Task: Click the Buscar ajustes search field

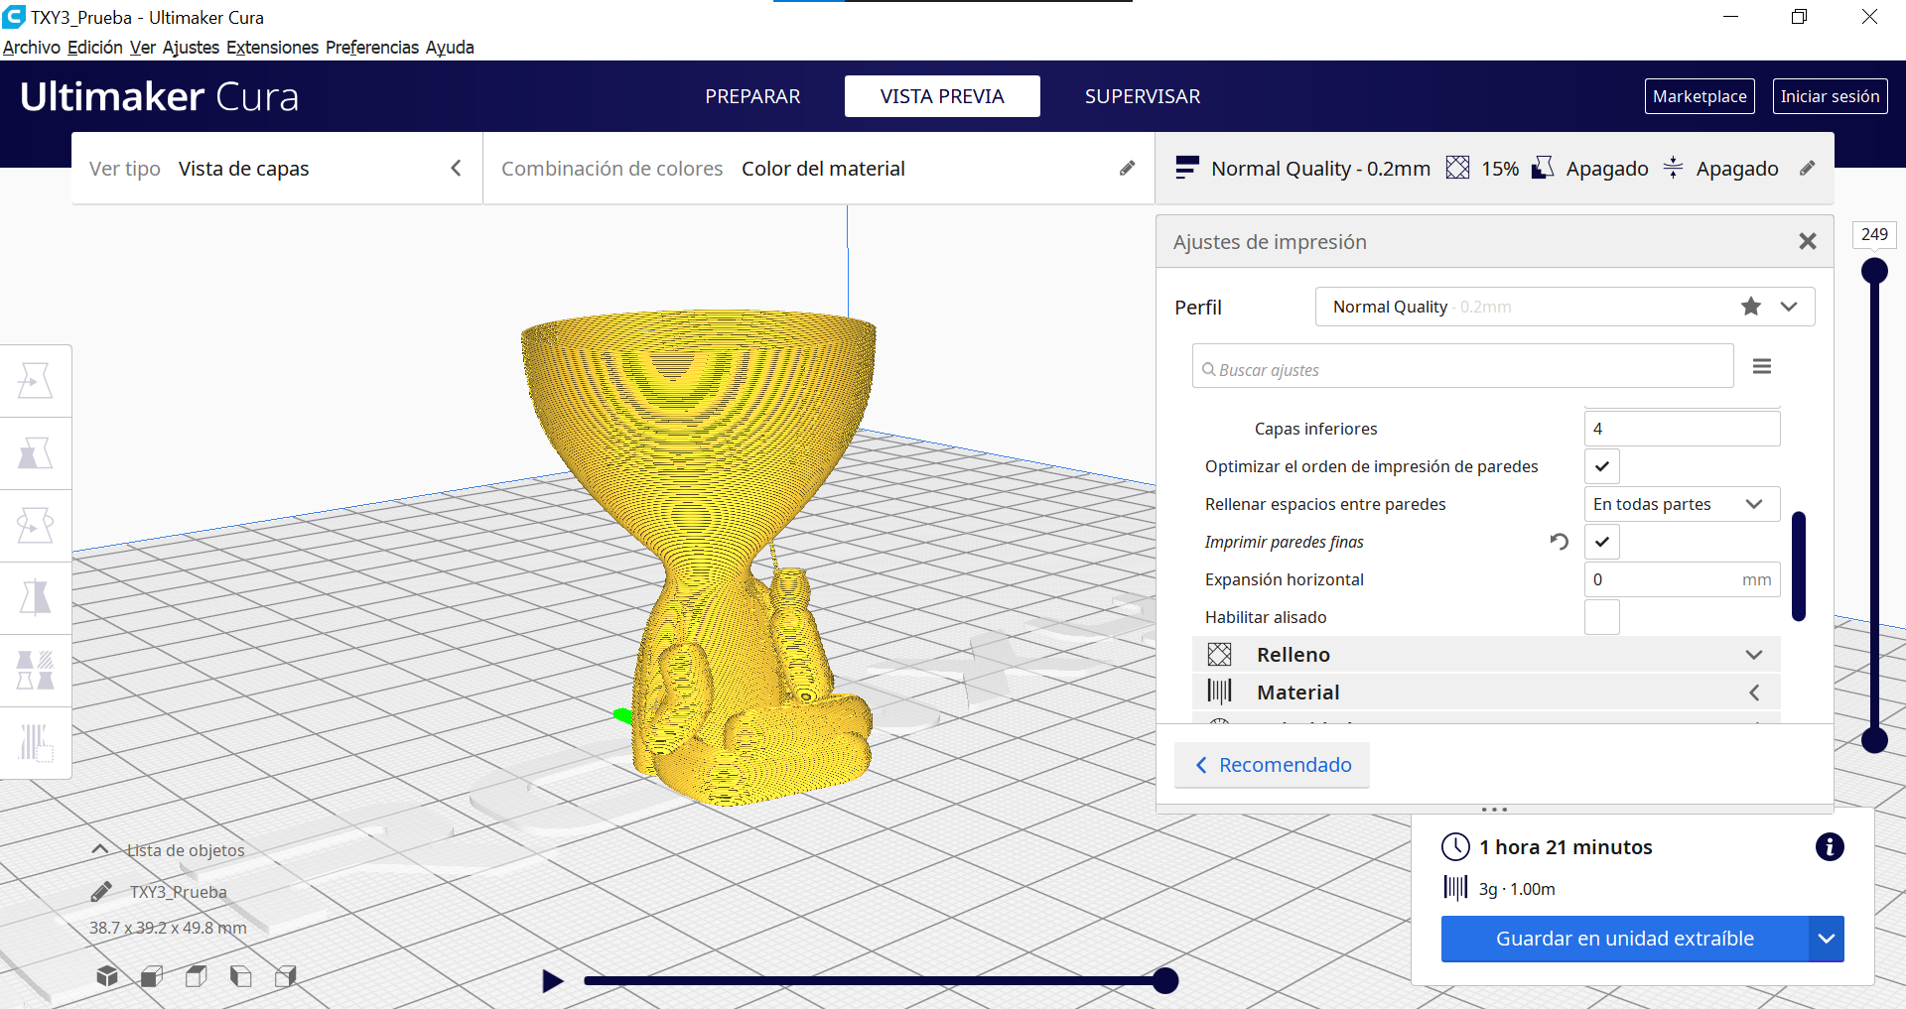Action: pos(1462,366)
